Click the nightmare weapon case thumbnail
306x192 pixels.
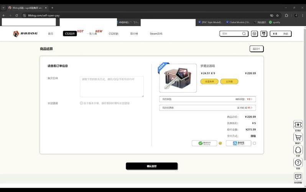(x=178, y=78)
